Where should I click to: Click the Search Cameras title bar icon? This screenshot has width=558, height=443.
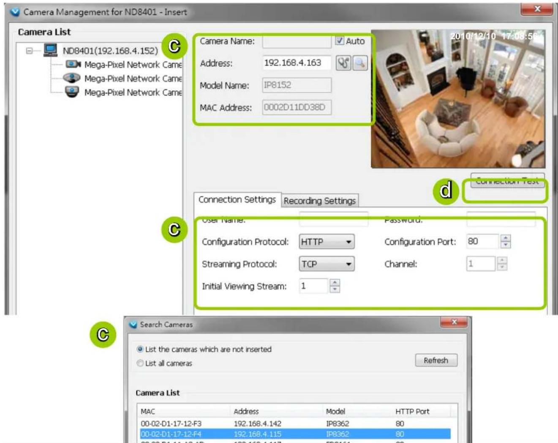tap(133, 325)
